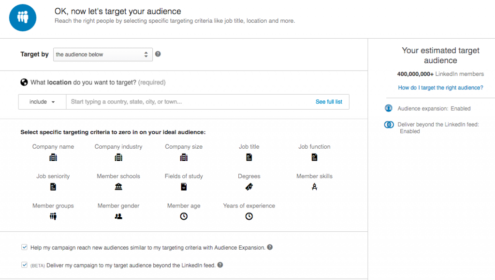Open How do I target the right audience link
495x280 pixels.
click(x=440, y=88)
